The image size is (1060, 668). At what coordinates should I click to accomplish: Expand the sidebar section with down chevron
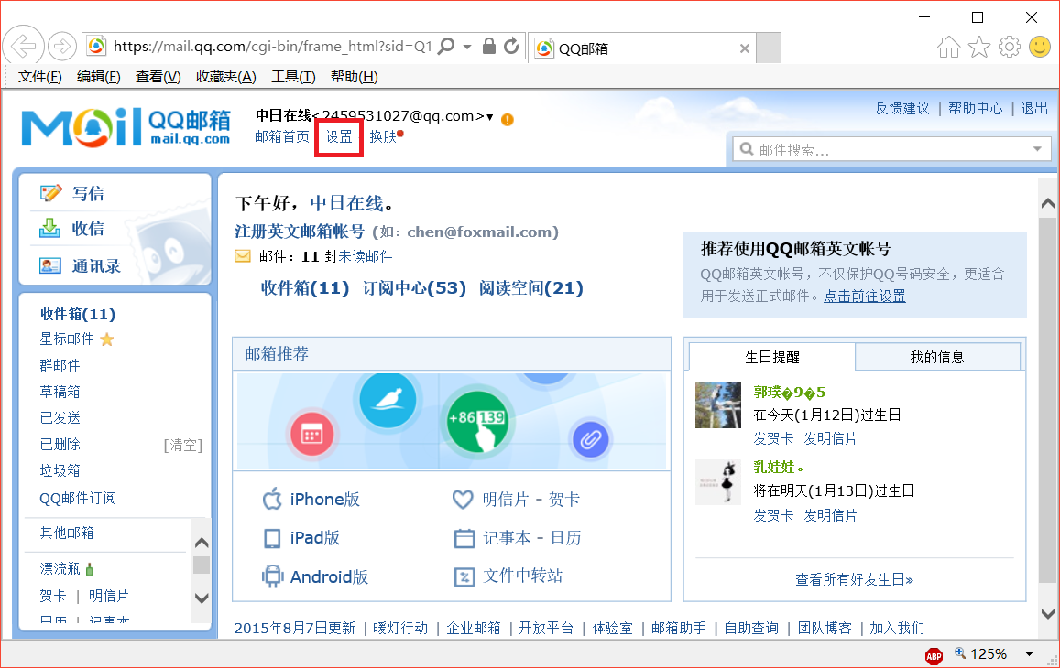tap(202, 598)
